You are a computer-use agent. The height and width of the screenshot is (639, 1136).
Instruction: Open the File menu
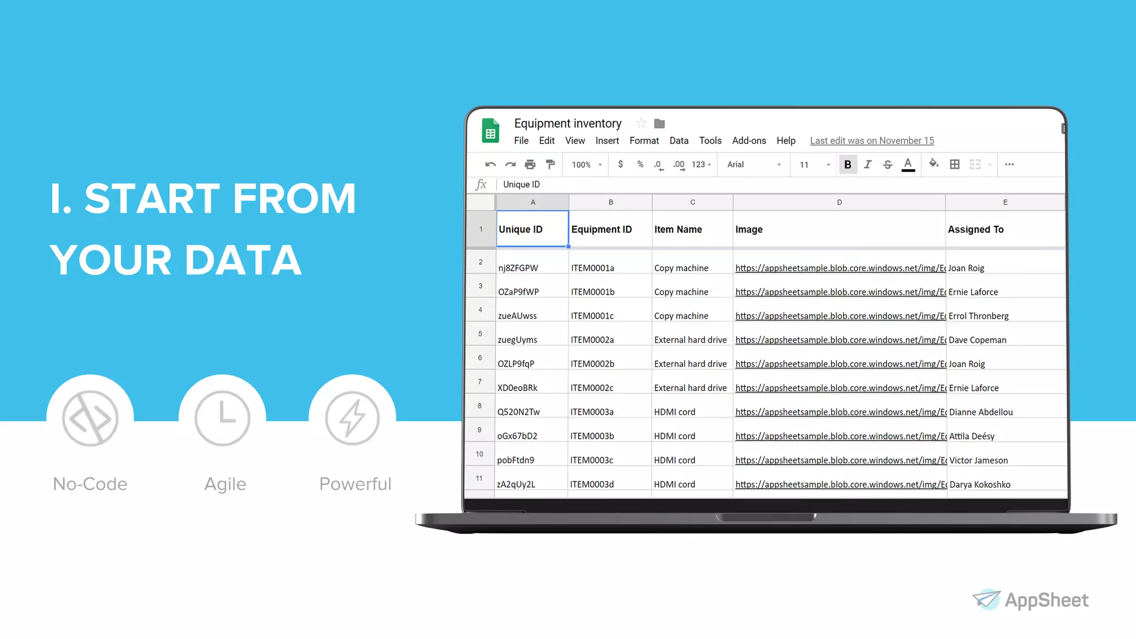[x=521, y=141]
